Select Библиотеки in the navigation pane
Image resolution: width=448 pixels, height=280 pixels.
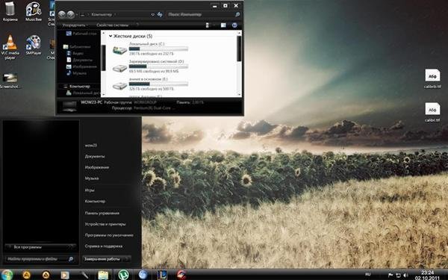point(77,46)
